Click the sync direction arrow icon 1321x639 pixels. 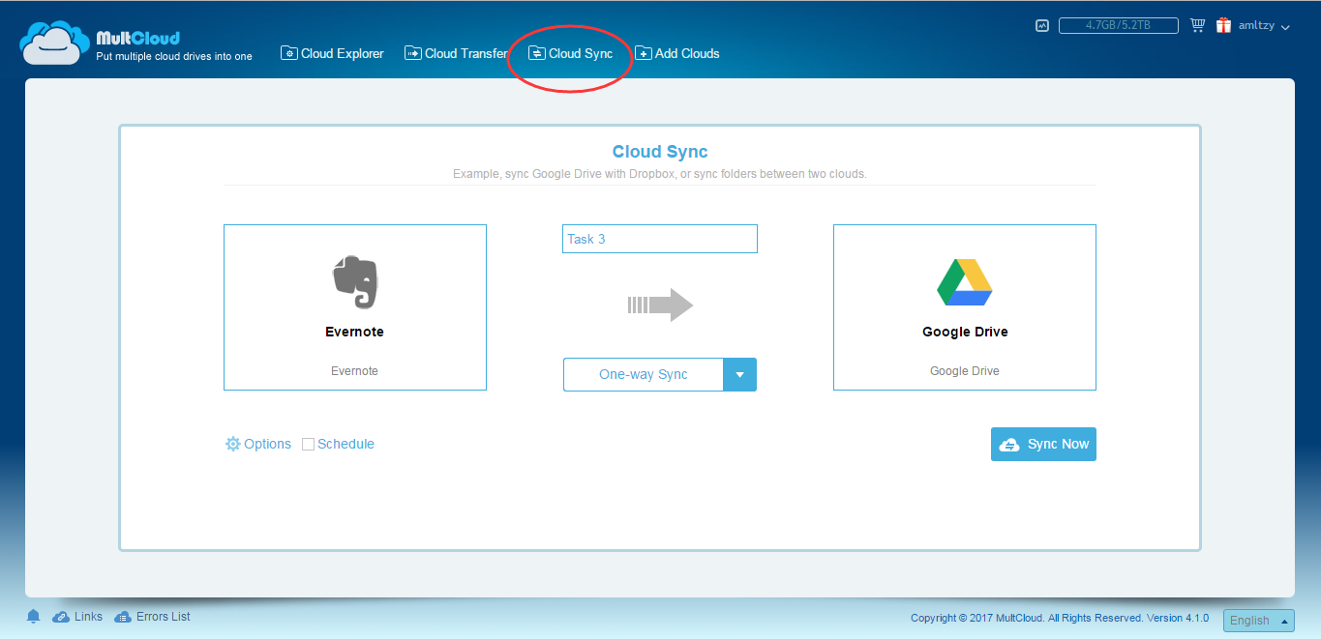(x=660, y=305)
